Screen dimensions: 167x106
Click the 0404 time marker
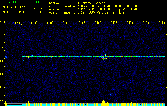click(66, 23)
